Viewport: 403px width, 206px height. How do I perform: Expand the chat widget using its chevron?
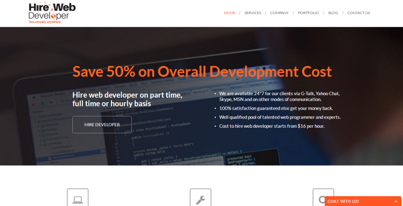coord(395,201)
